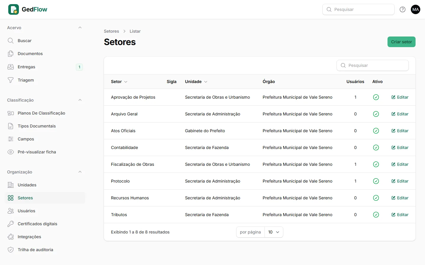The width and height of the screenshot is (425, 265).
Task: Open Buscar in the sidebar
Action: (45, 41)
